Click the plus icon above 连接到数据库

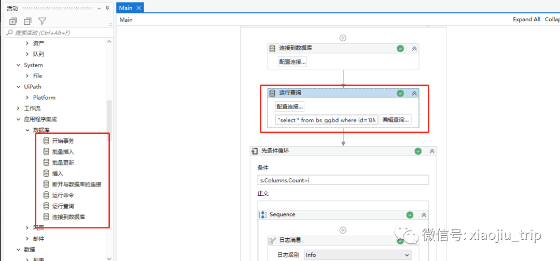tap(343, 37)
